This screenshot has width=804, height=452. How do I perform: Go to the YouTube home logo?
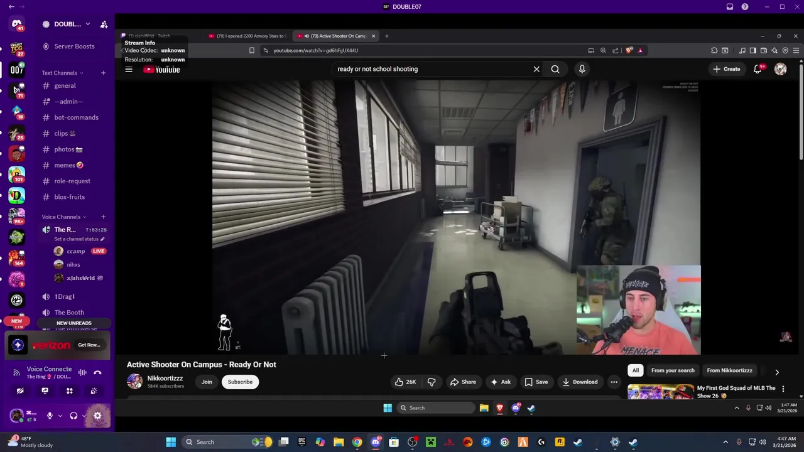tap(161, 70)
